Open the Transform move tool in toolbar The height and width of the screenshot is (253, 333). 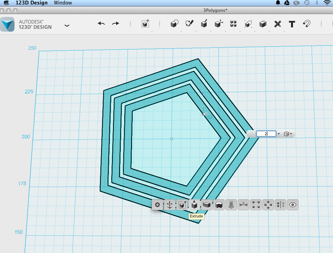click(145, 24)
